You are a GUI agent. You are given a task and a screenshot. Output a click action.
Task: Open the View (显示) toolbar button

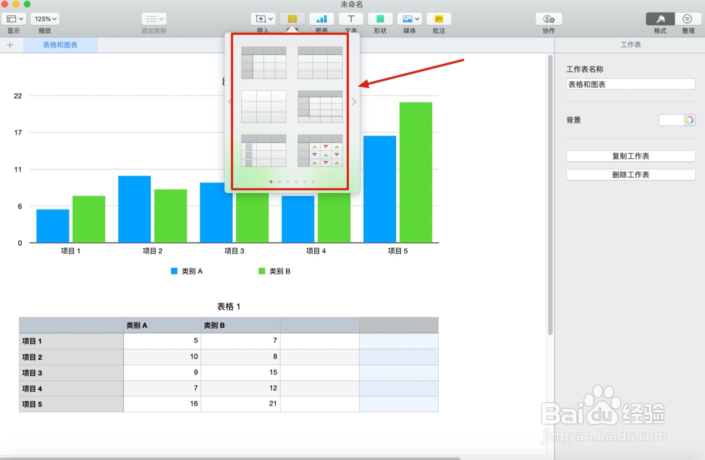tap(15, 19)
